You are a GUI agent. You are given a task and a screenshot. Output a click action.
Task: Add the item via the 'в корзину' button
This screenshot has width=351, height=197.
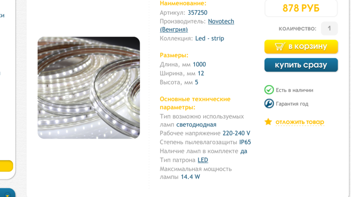(x=301, y=47)
